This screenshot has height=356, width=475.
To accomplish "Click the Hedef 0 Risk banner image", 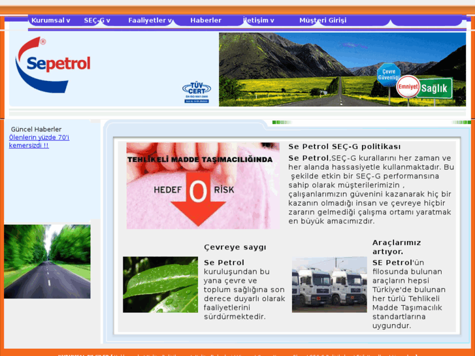I will tap(203, 186).
